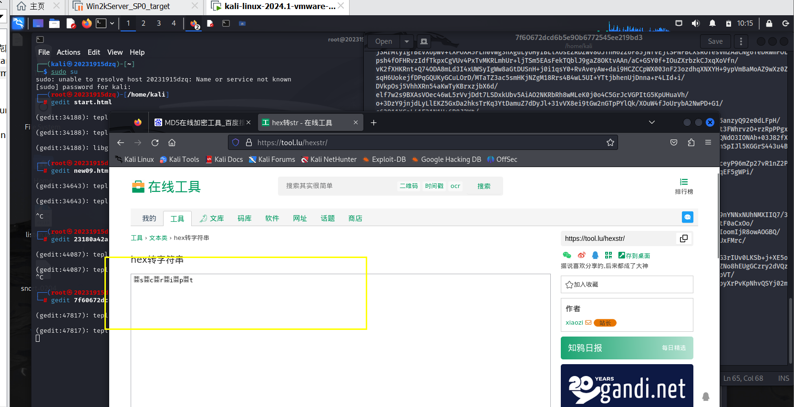Viewport: 794px width, 407px height.
Task: Open Kali Docs bookmark
Action: click(224, 159)
